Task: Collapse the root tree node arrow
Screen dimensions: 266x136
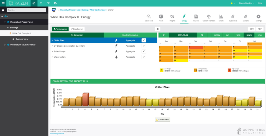Action: click(2, 16)
